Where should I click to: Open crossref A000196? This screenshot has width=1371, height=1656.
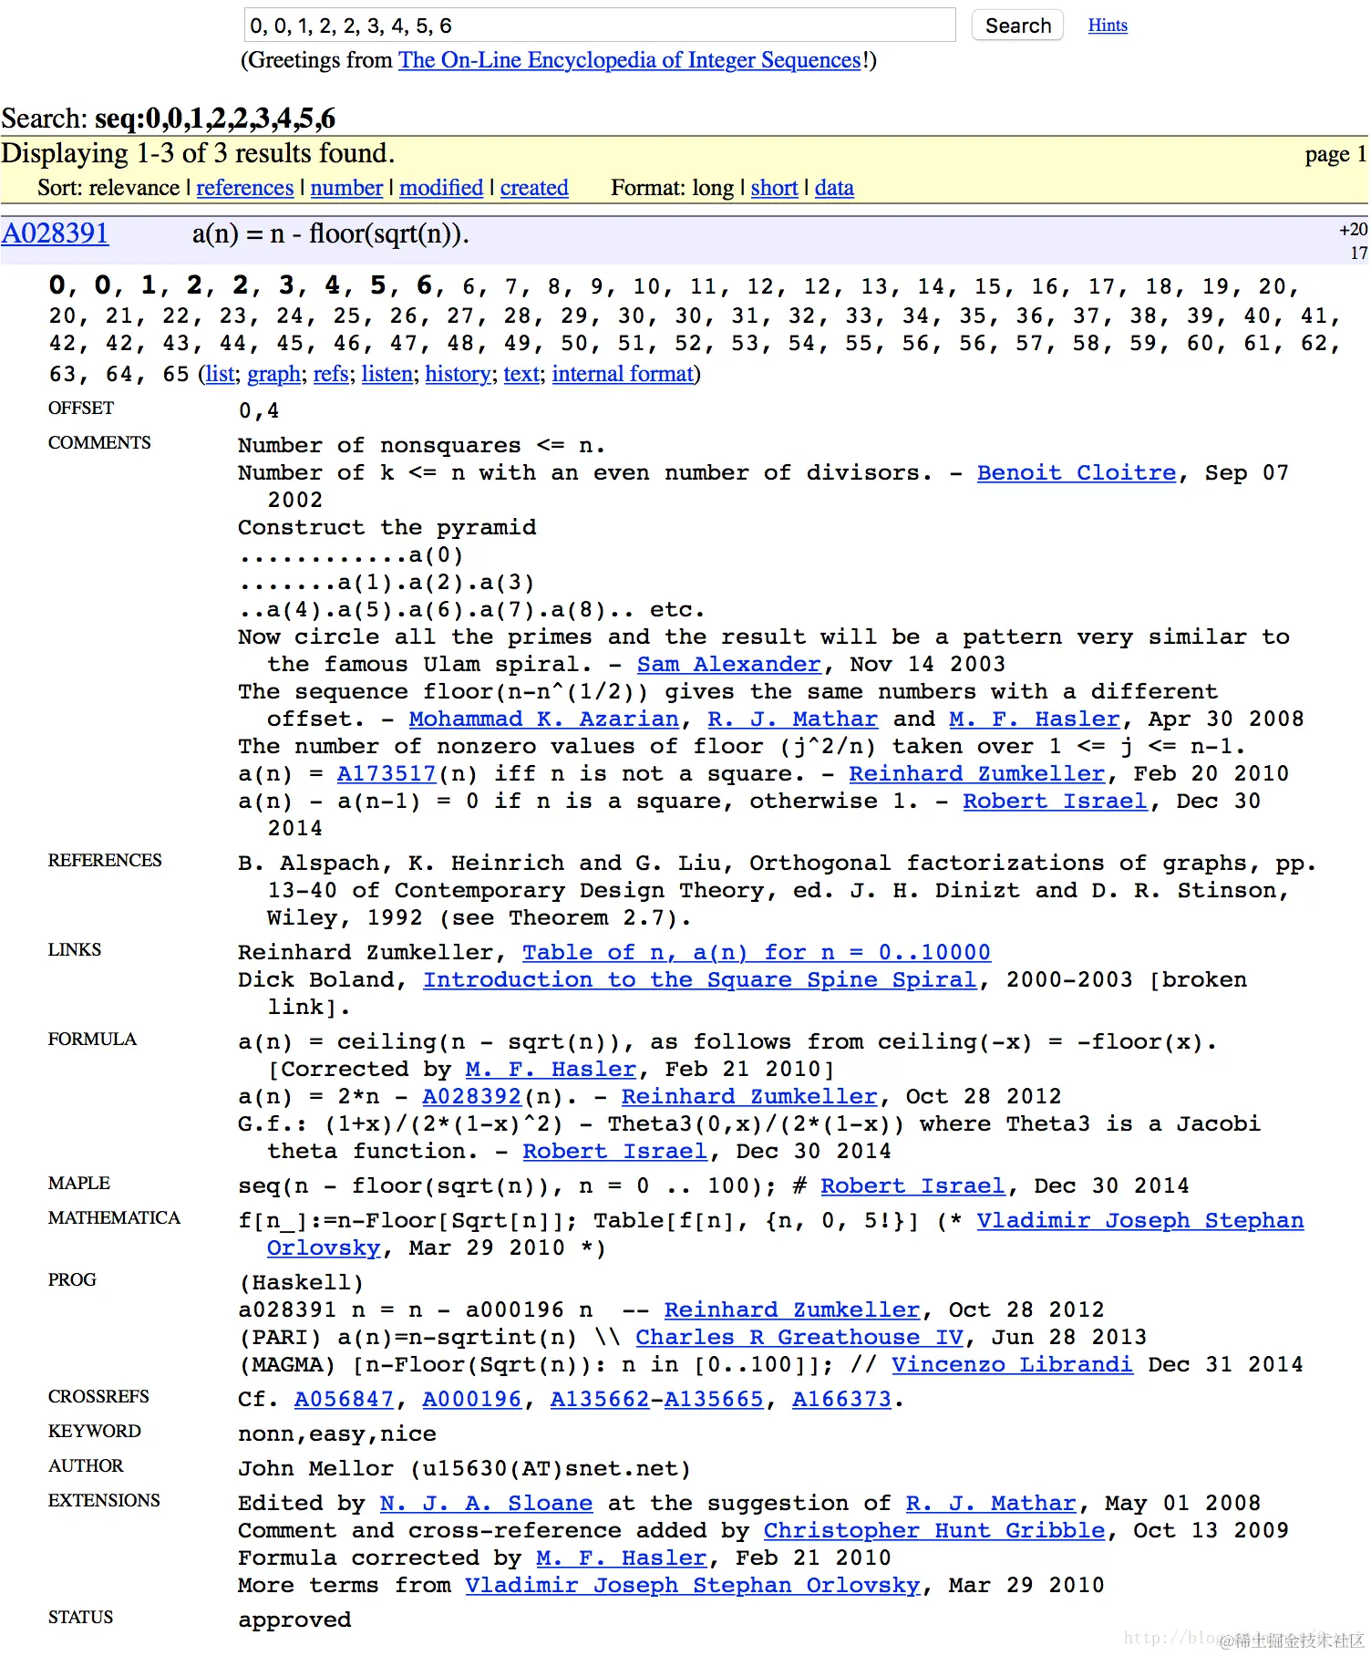tap(472, 1400)
